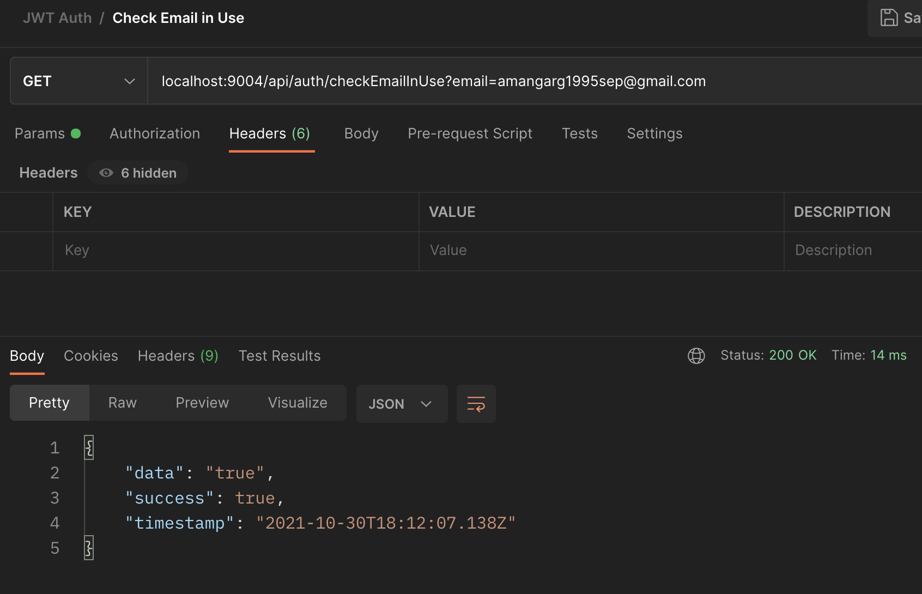The width and height of the screenshot is (922, 594).
Task: Click the closing brace on line 5
Action: (89, 548)
